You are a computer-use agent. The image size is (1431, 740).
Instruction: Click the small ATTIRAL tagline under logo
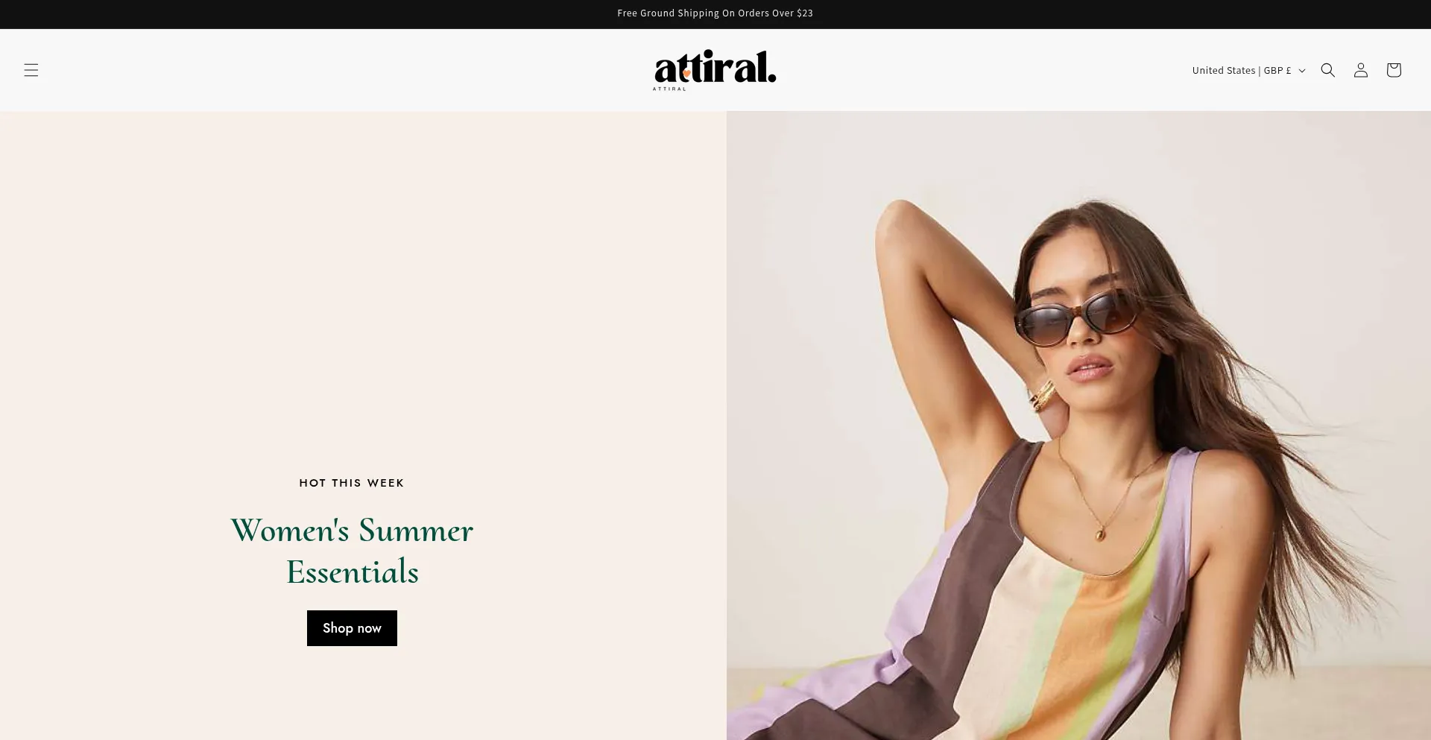669,89
